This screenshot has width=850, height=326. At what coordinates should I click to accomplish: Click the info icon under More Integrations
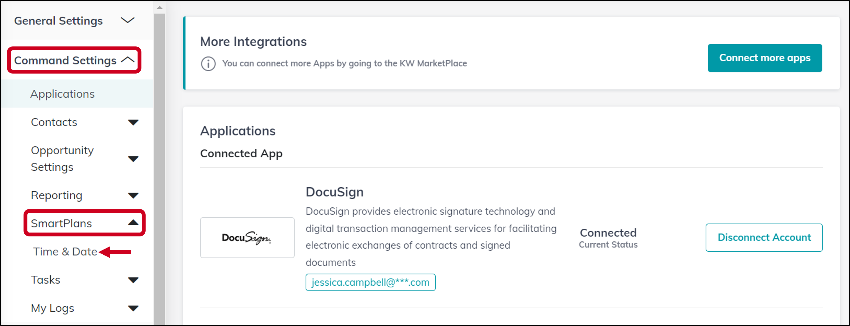pyautogui.click(x=208, y=64)
